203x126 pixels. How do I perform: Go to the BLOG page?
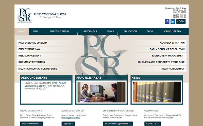point(150,31)
